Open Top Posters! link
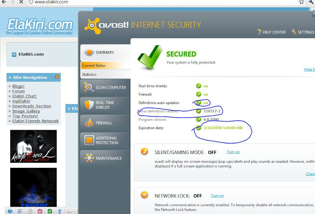Viewport: 315px width, 214px height. (x=25, y=116)
